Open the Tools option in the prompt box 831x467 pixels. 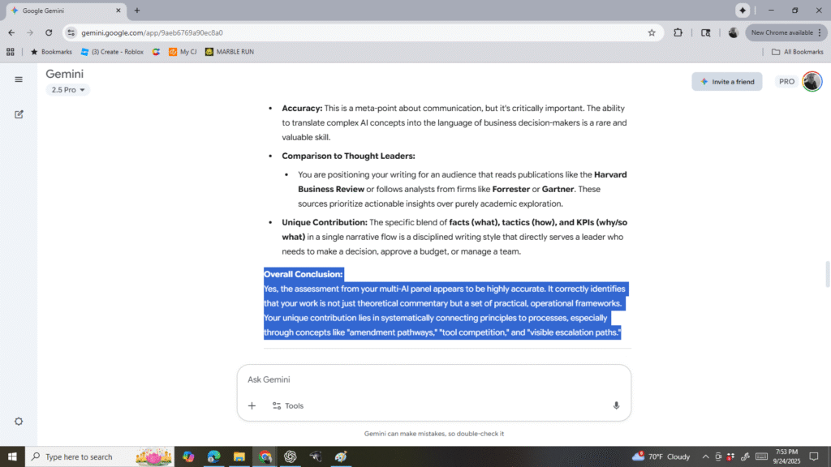coord(287,405)
